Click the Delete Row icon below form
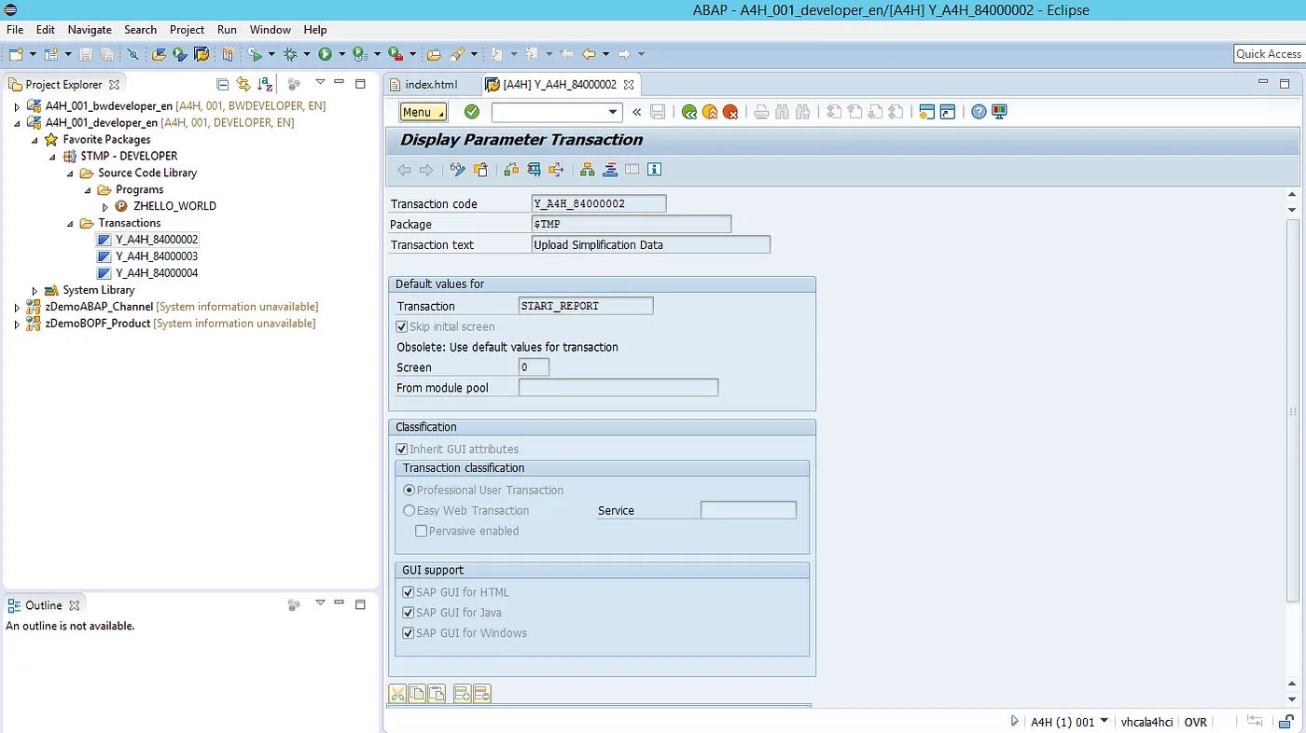The height and width of the screenshot is (733, 1306). (x=481, y=694)
